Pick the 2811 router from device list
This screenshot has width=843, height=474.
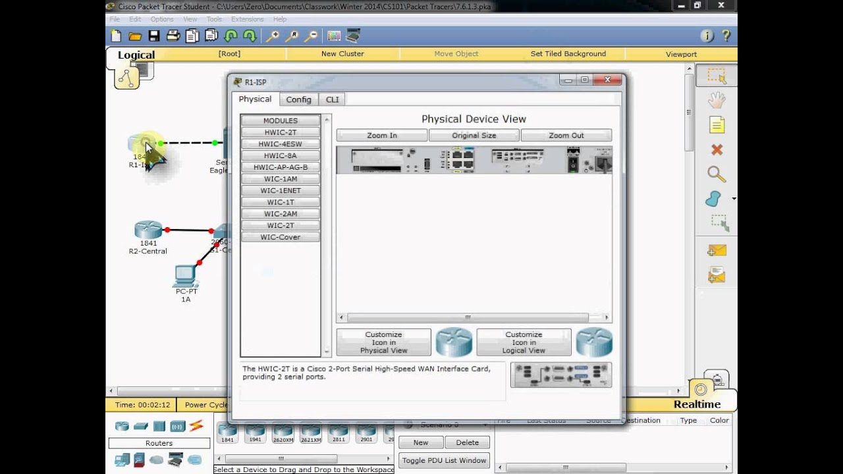click(338, 433)
